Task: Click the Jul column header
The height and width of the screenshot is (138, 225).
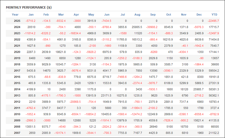Action: tap(123, 15)
